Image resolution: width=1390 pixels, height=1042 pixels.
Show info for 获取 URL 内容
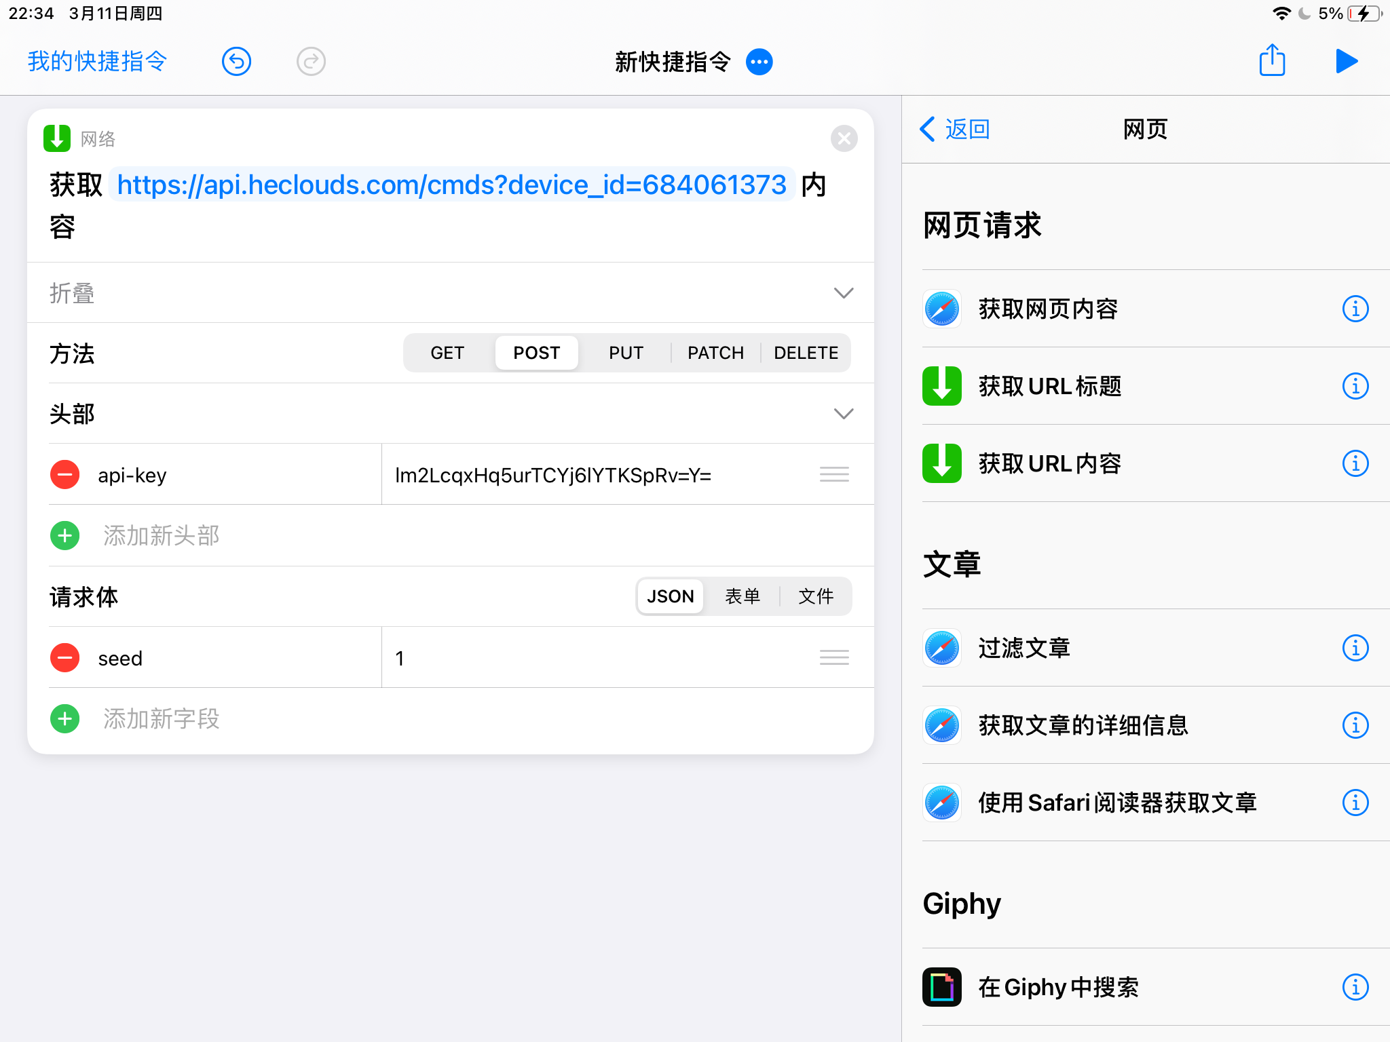tap(1355, 463)
